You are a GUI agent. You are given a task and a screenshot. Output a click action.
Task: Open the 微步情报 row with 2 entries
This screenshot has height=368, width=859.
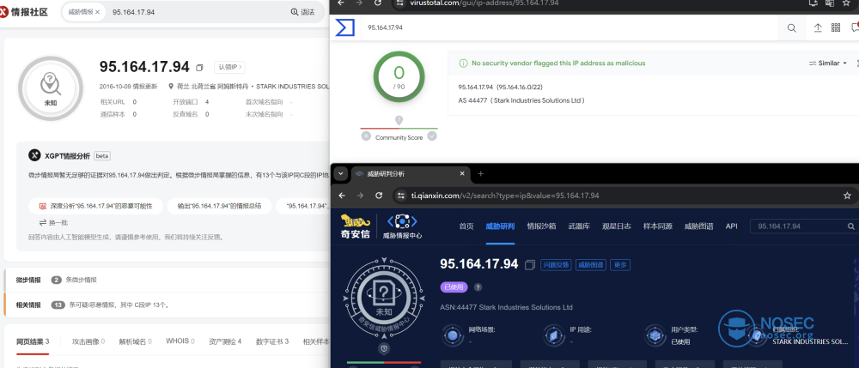coord(167,280)
